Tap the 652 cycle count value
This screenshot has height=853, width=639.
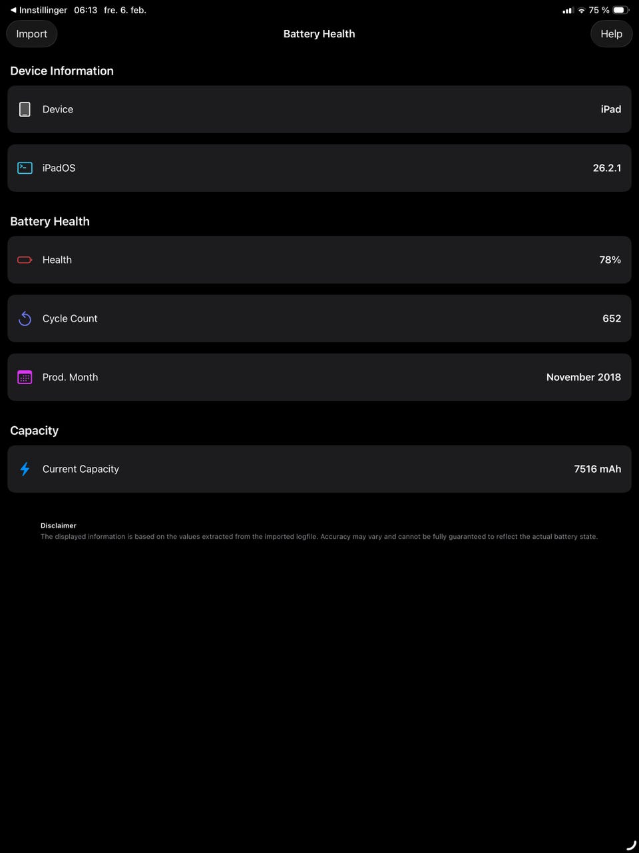coord(611,318)
